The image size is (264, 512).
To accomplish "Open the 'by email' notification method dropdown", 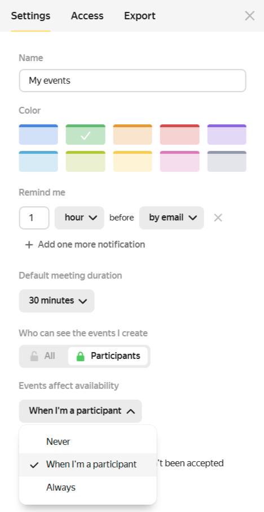I will pyautogui.click(x=171, y=218).
